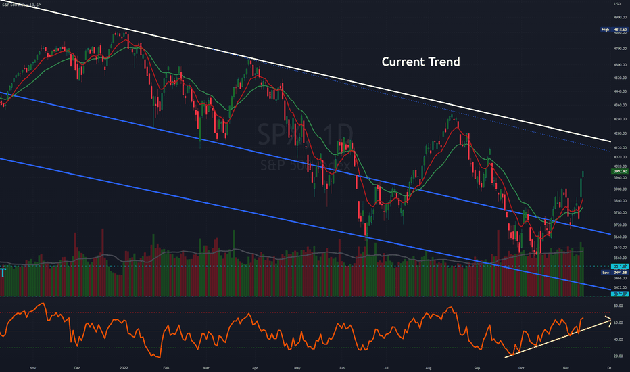Viewport: 630px width, 372px height.
Task: Click the 2022 label on time axis
Action: tap(124, 368)
